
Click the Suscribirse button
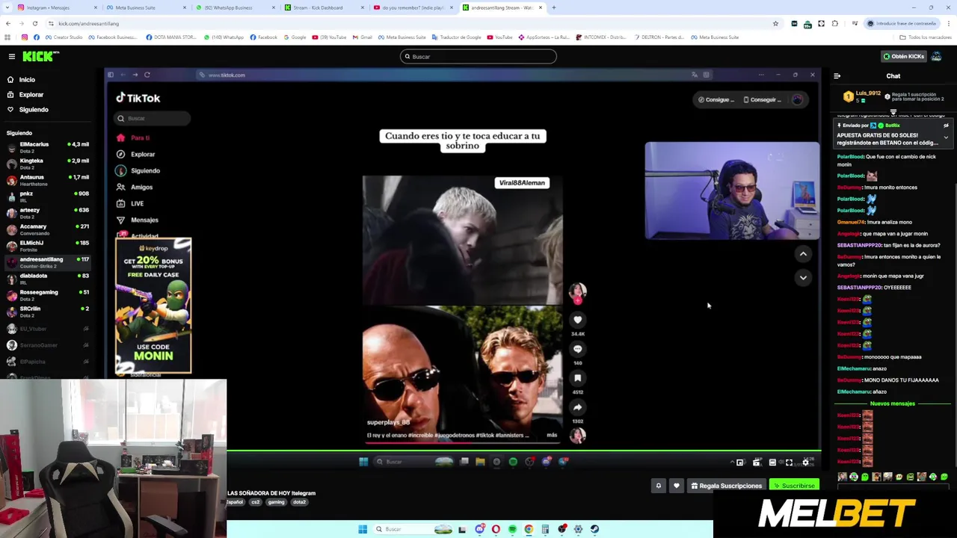click(794, 486)
